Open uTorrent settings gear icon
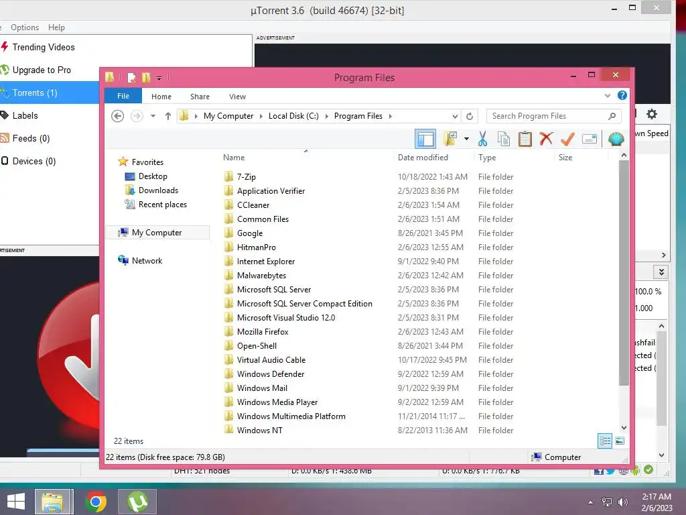 [x=651, y=114]
